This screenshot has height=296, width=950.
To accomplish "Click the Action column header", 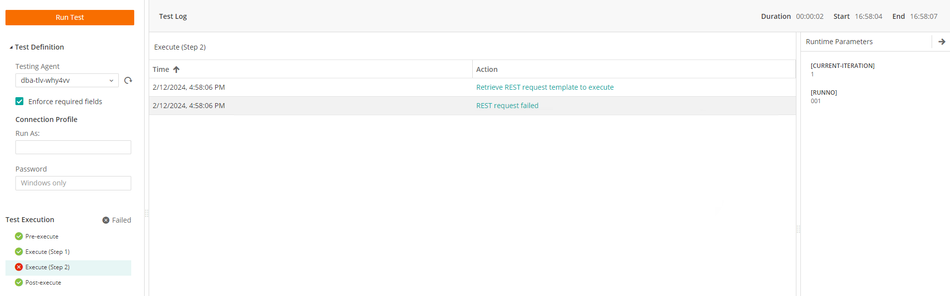I will coord(487,69).
